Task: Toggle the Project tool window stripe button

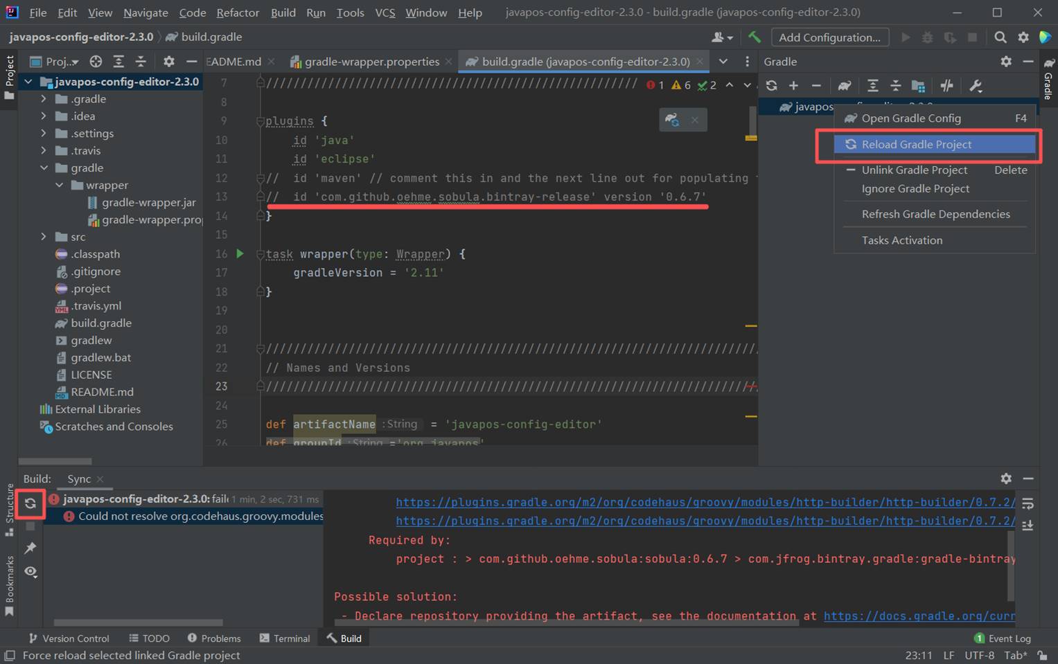Action: [9, 77]
